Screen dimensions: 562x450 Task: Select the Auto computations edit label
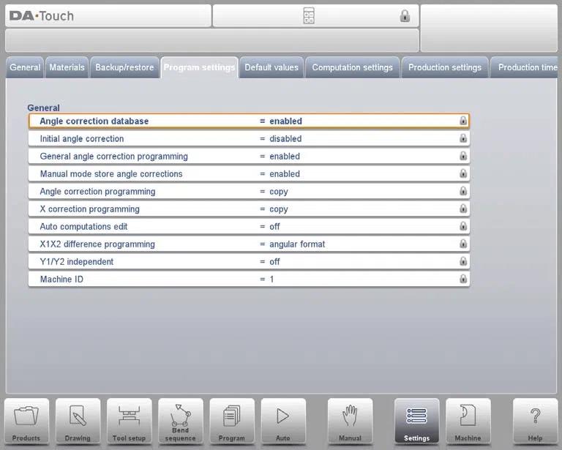(x=83, y=226)
